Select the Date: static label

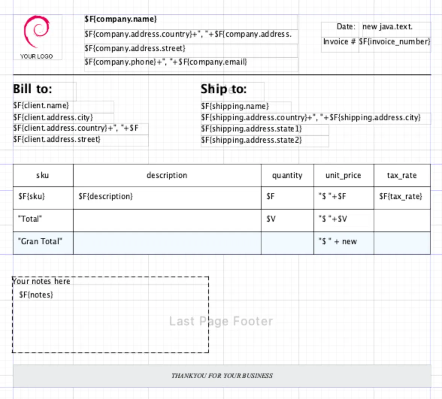pos(345,27)
